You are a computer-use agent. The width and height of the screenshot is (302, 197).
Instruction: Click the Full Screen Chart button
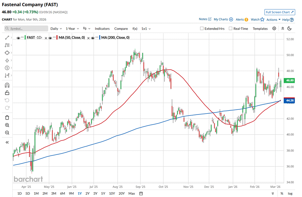point(279,12)
